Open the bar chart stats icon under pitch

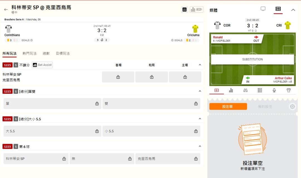231,90
